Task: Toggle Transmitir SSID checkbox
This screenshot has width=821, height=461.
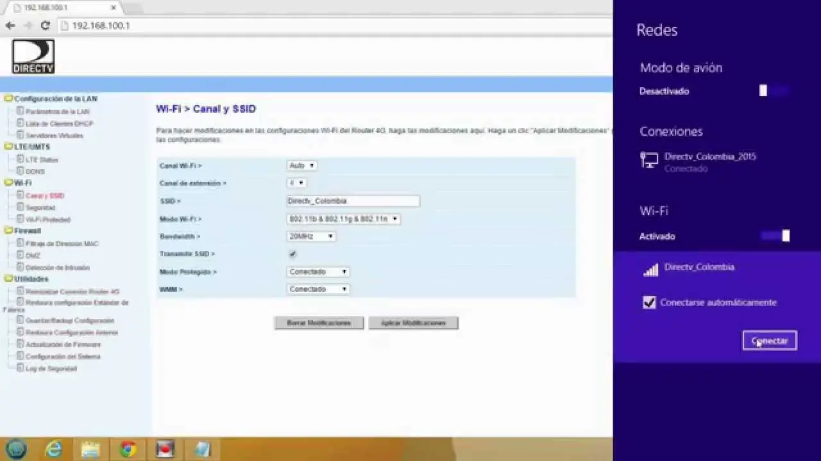Action: [x=292, y=254]
